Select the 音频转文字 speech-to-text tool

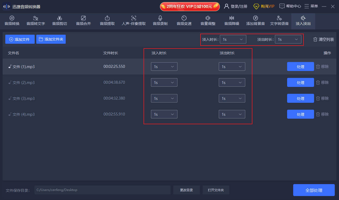click(x=36, y=21)
